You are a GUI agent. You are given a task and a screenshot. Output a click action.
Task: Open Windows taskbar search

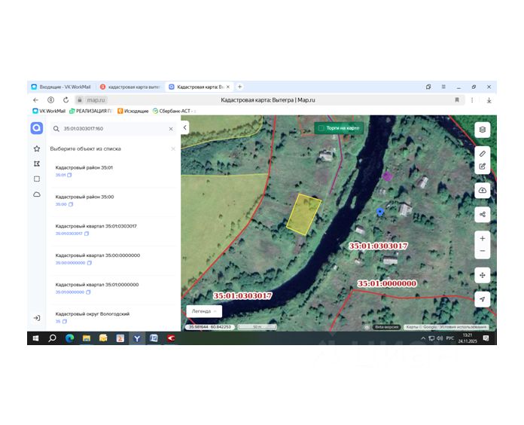[52, 338]
